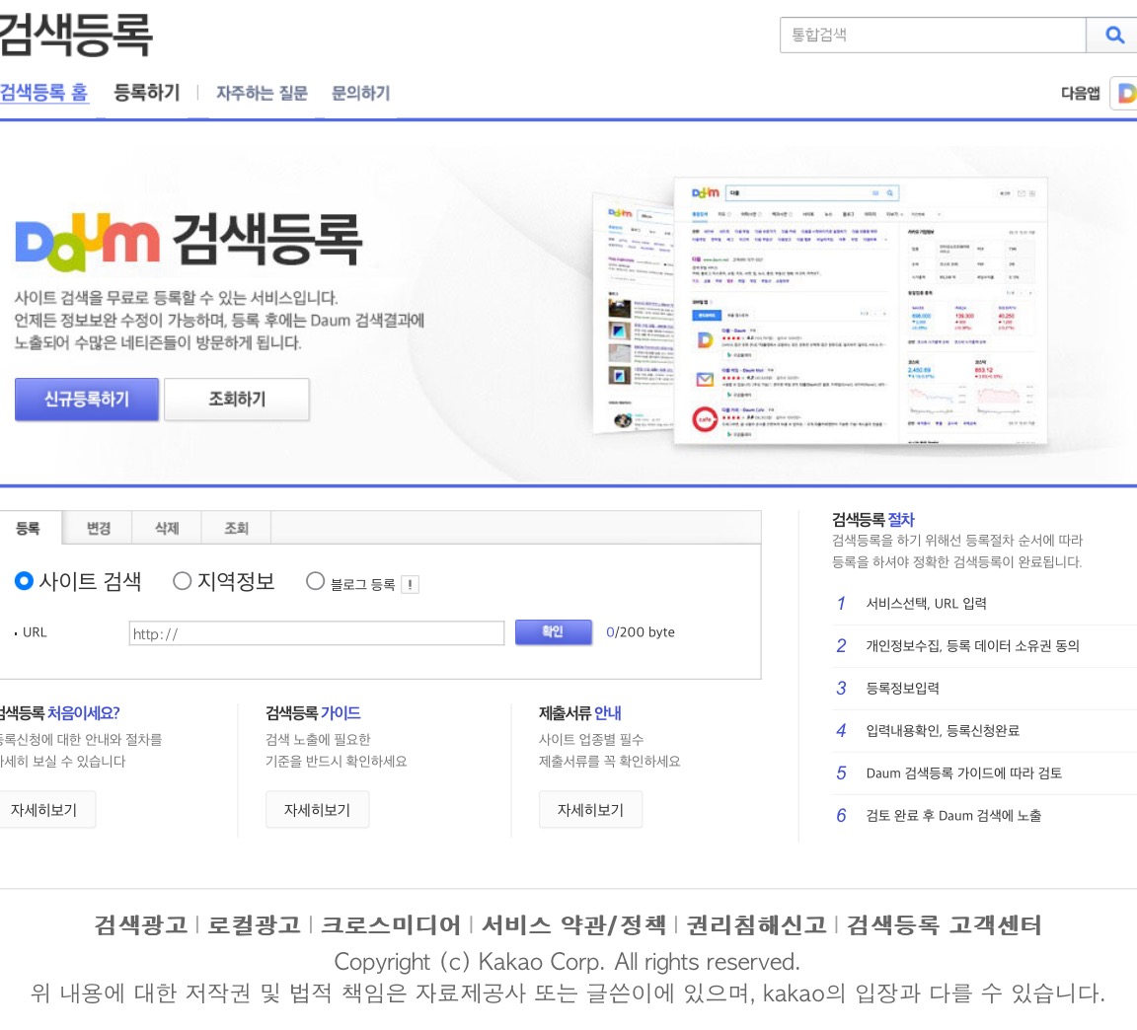Click step 1 서비스선택, URL 입력
This screenshot has width=1137, height=1030.
coord(926,603)
